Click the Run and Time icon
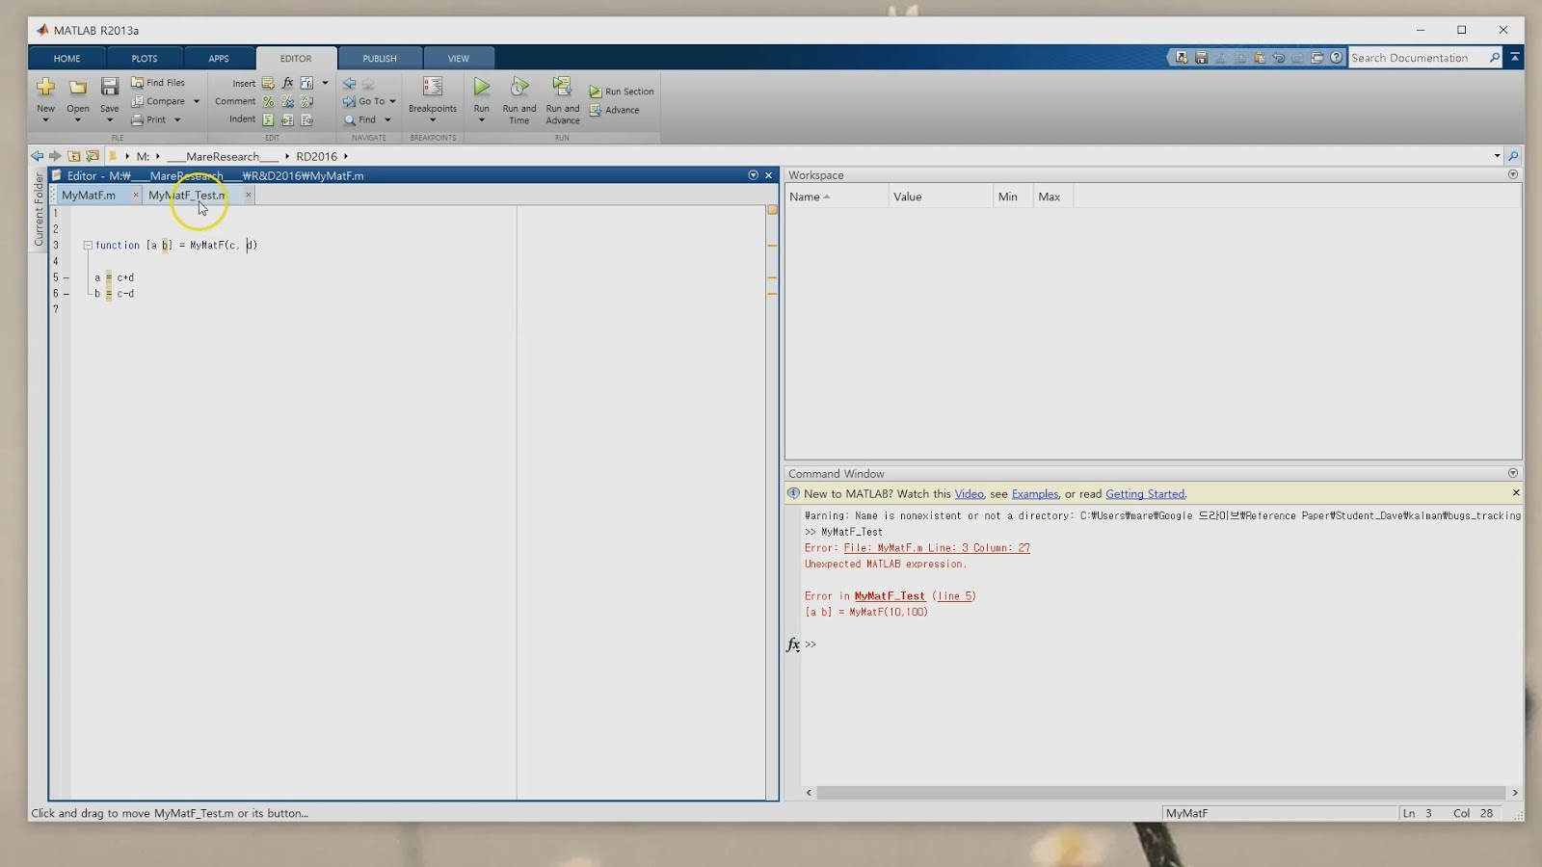The height and width of the screenshot is (867, 1542). (x=519, y=87)
